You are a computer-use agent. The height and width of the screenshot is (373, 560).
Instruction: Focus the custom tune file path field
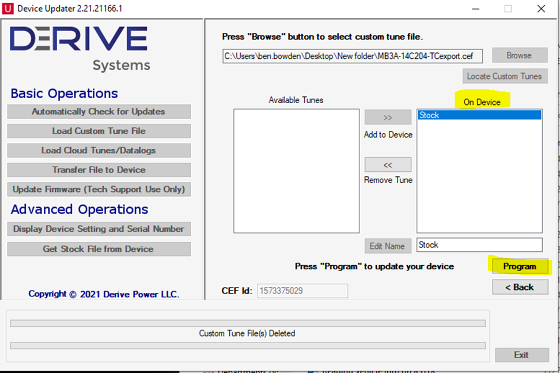click(353, 56)
